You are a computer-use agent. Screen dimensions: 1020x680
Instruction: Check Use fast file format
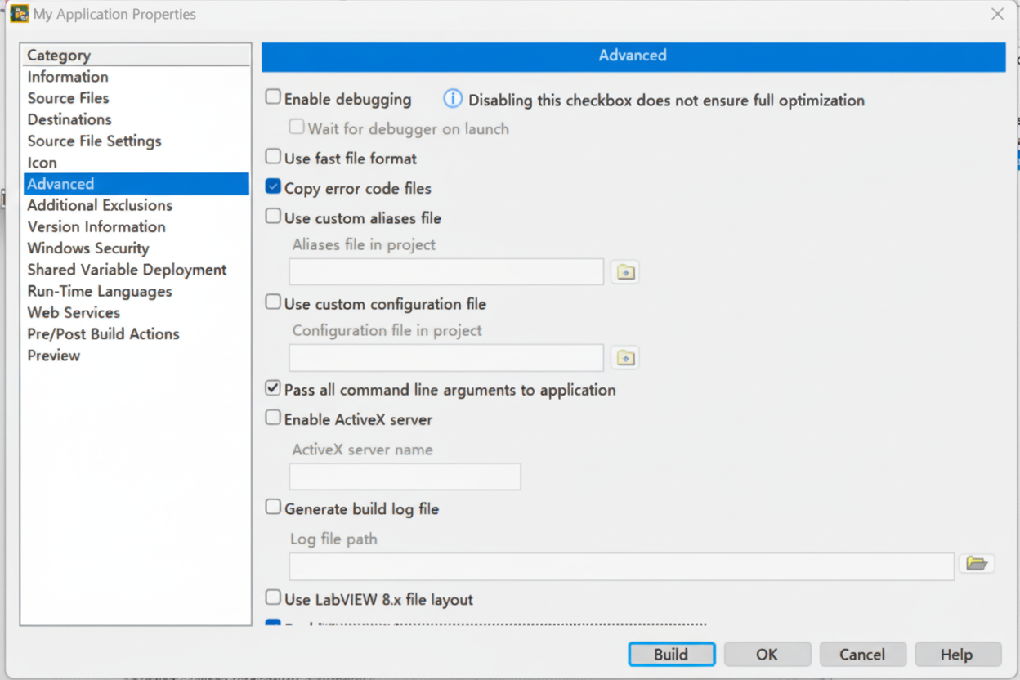272,154
